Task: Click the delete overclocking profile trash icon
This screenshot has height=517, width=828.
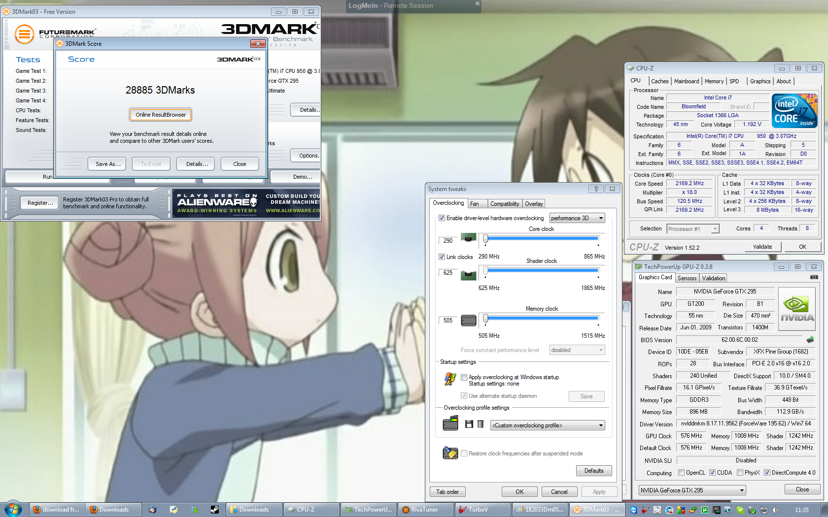Action: [481, 424]
